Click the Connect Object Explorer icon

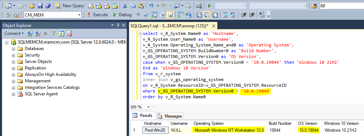(30, 33)
